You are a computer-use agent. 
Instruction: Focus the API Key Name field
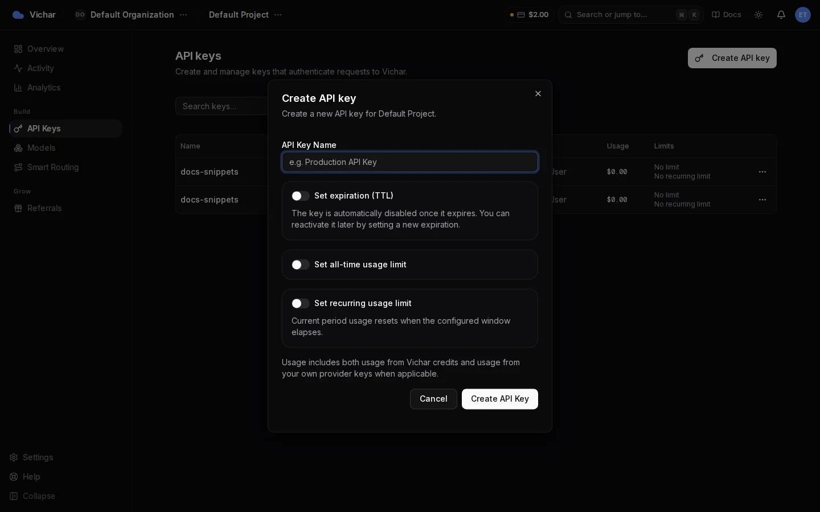pyautogui.click(x=410, y=162)
